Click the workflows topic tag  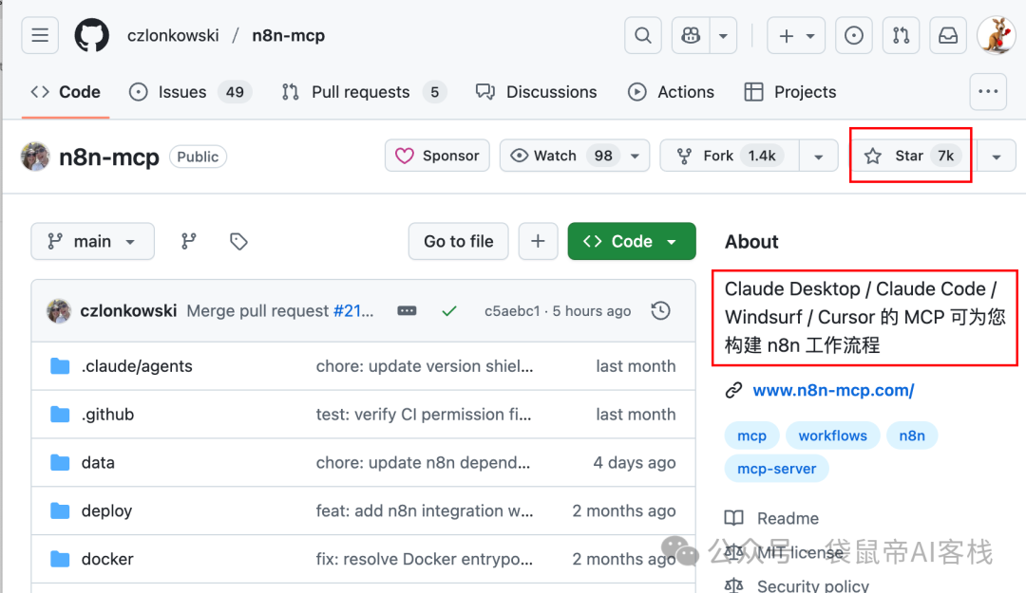click(x=832, y=435)
